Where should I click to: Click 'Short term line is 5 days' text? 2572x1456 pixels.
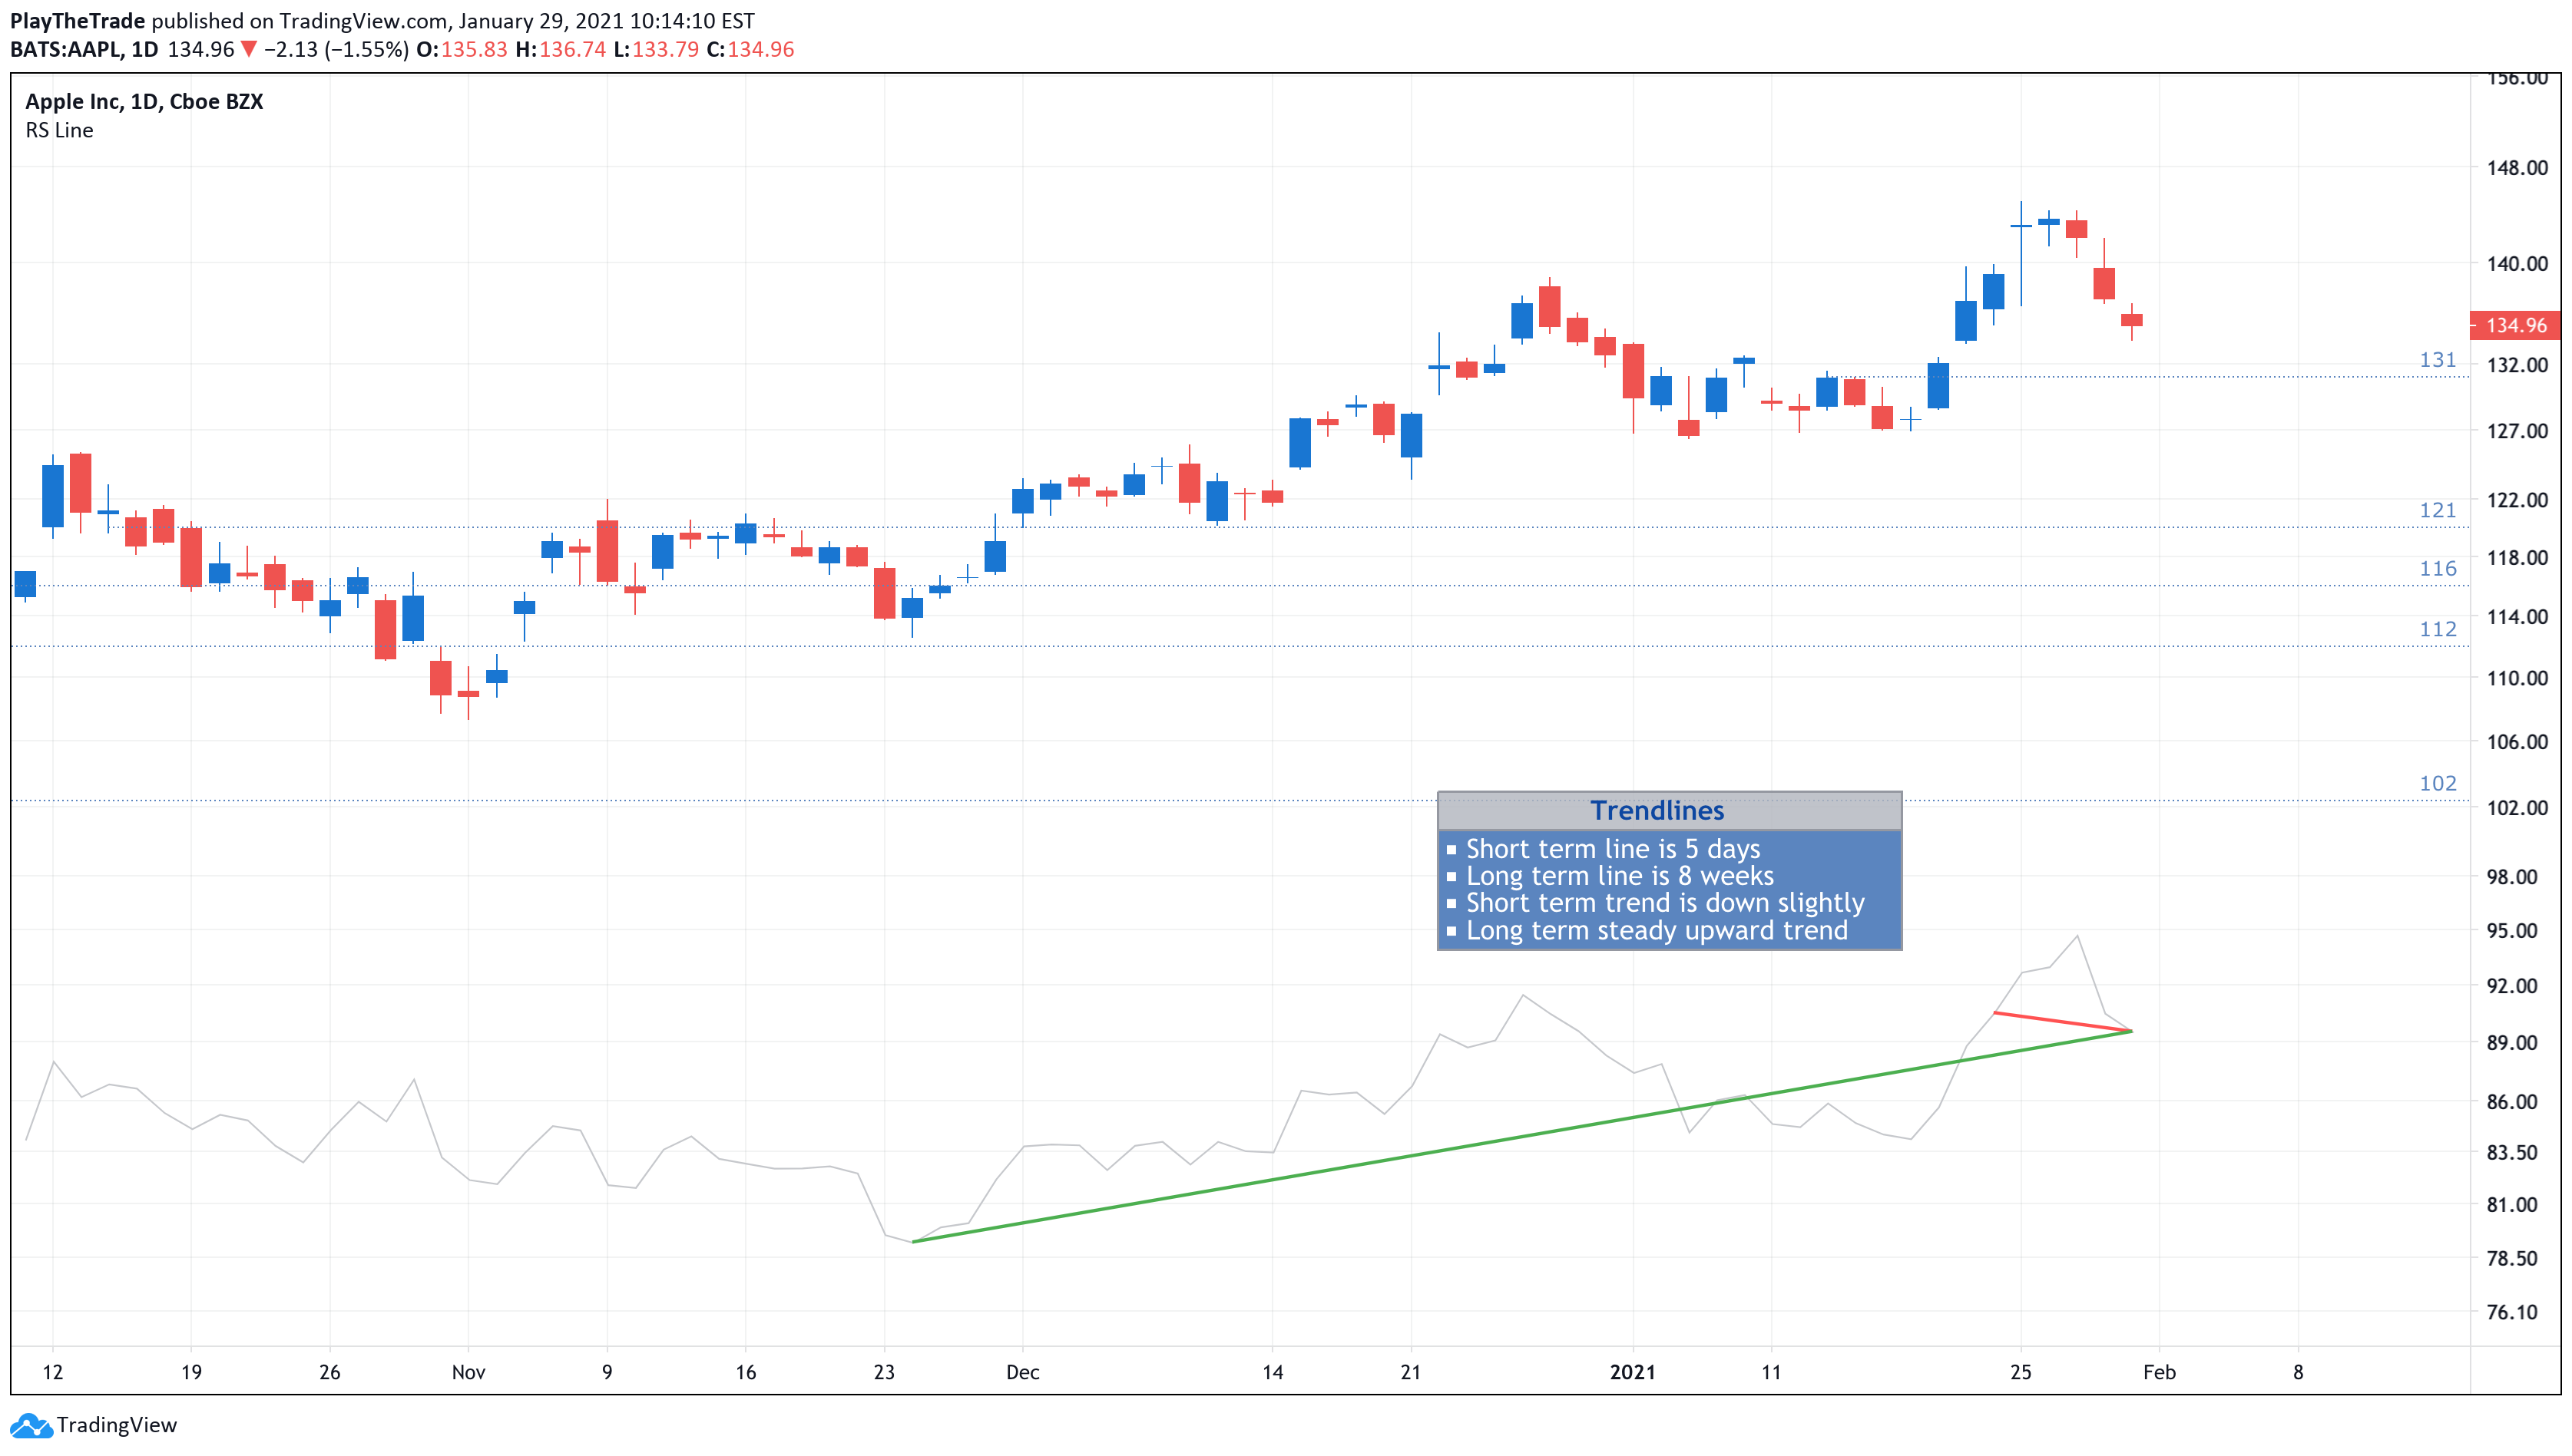pos(1613,849)
